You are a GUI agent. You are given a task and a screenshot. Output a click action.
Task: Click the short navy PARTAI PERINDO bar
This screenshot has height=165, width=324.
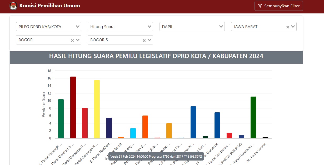[x=241, y=137]
